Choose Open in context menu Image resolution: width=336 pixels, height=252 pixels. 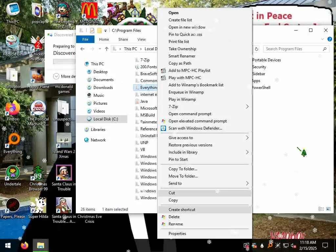pos(173,13)
